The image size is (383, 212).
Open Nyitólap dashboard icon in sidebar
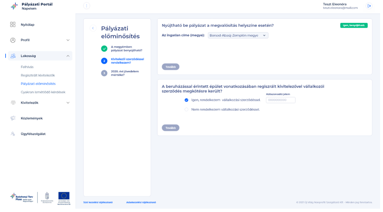click(13, 24)
